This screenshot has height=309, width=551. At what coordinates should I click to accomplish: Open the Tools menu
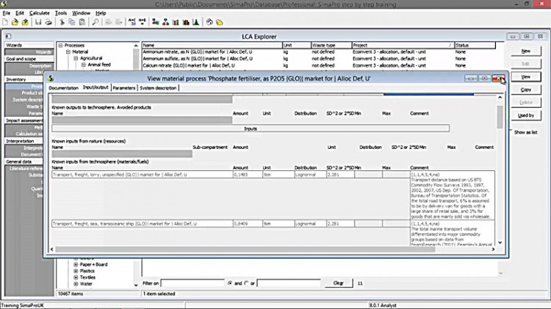[61, 13]
